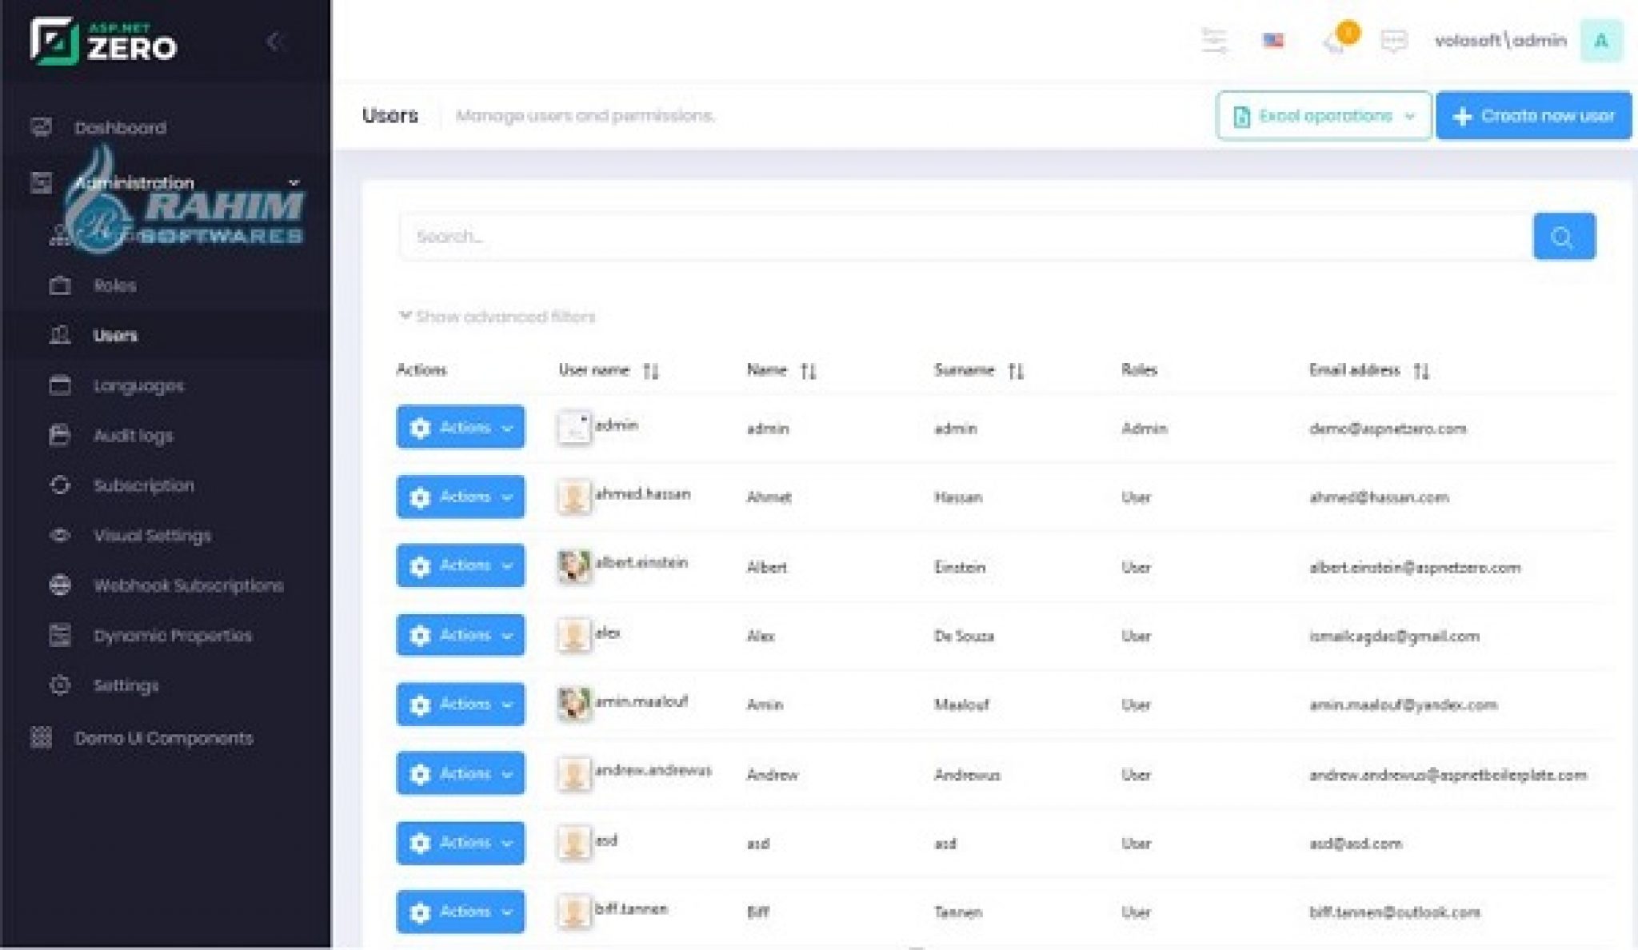Select the Audit logs icon

tap(58, 436)
